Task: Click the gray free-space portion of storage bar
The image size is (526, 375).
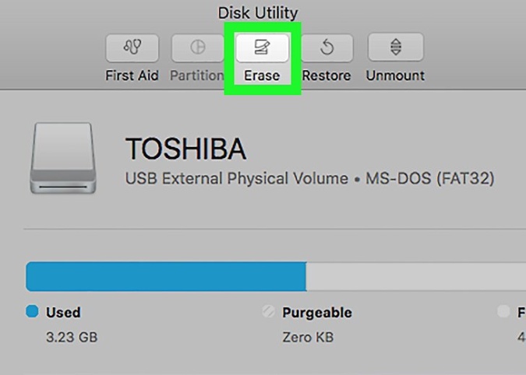Action: click(x=416, y=276)
